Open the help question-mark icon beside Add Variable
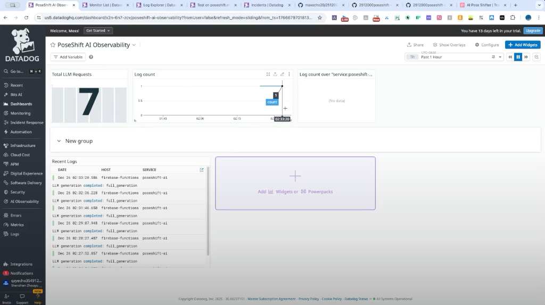The width and height of the screenshot is (545, 305). 91,57
